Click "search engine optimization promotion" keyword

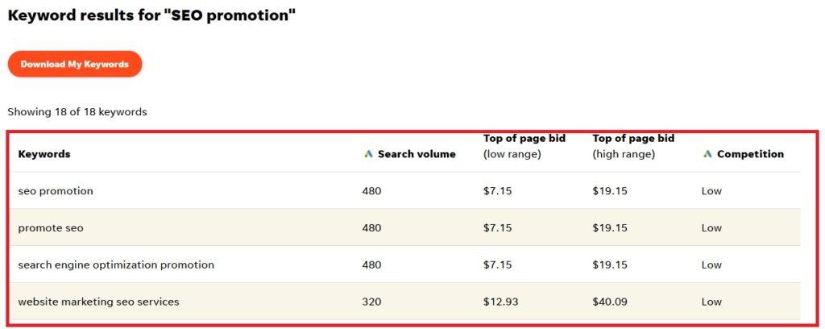tap(116, 264)
